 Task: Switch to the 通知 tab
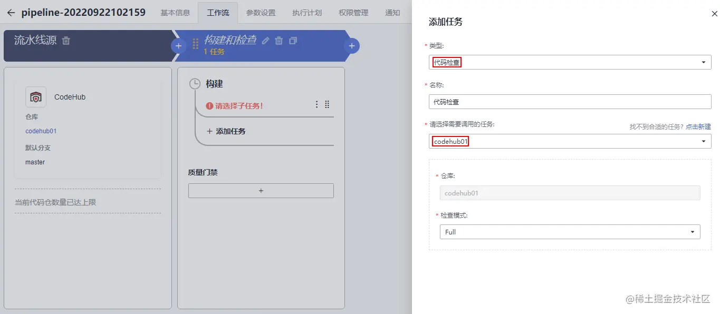(392, 13)
